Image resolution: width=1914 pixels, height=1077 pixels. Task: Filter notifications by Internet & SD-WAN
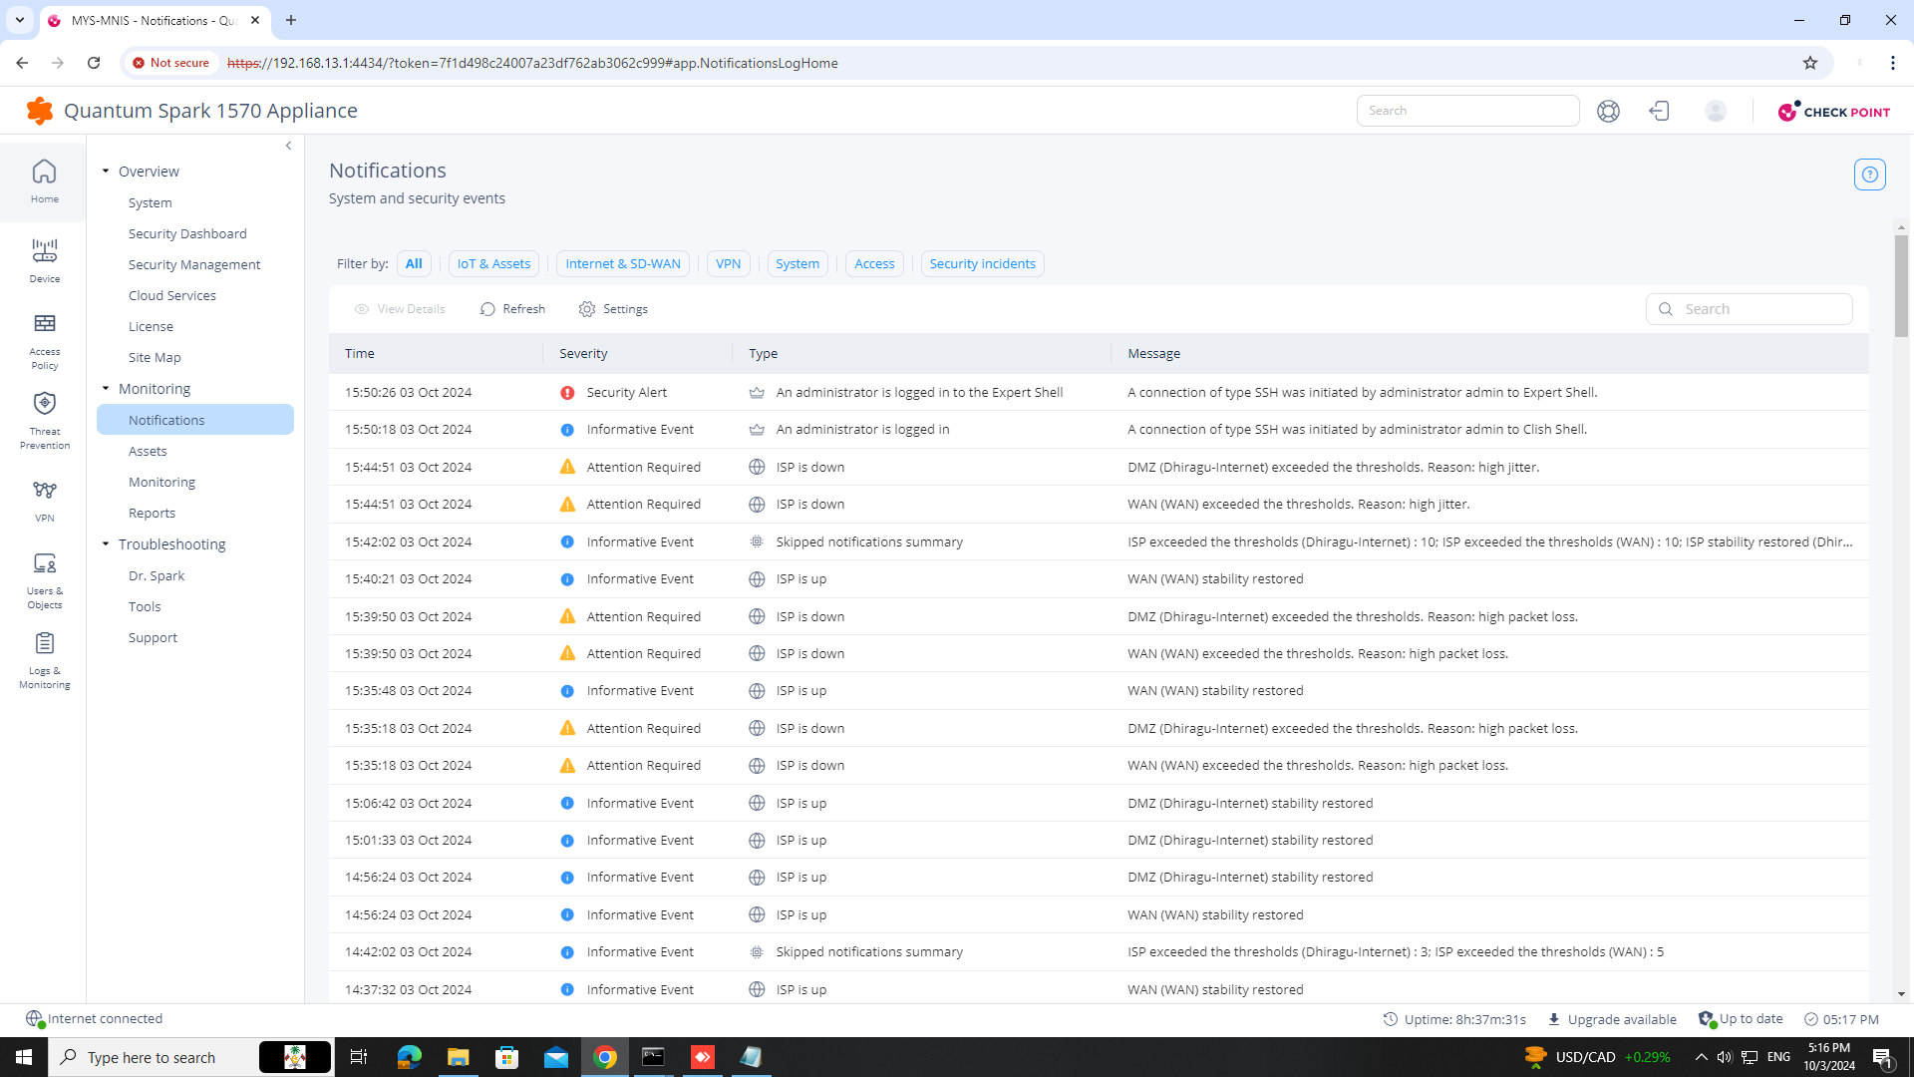coord(622,264)
